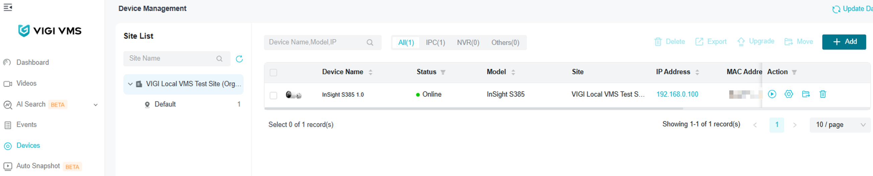Click the Site Name search magnifier icon
This screenshot has width=873, height=176.
(220, 59)
